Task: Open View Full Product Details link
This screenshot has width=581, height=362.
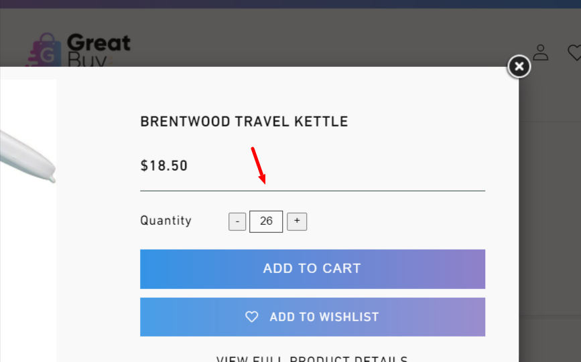Action: tap(312, 358)
